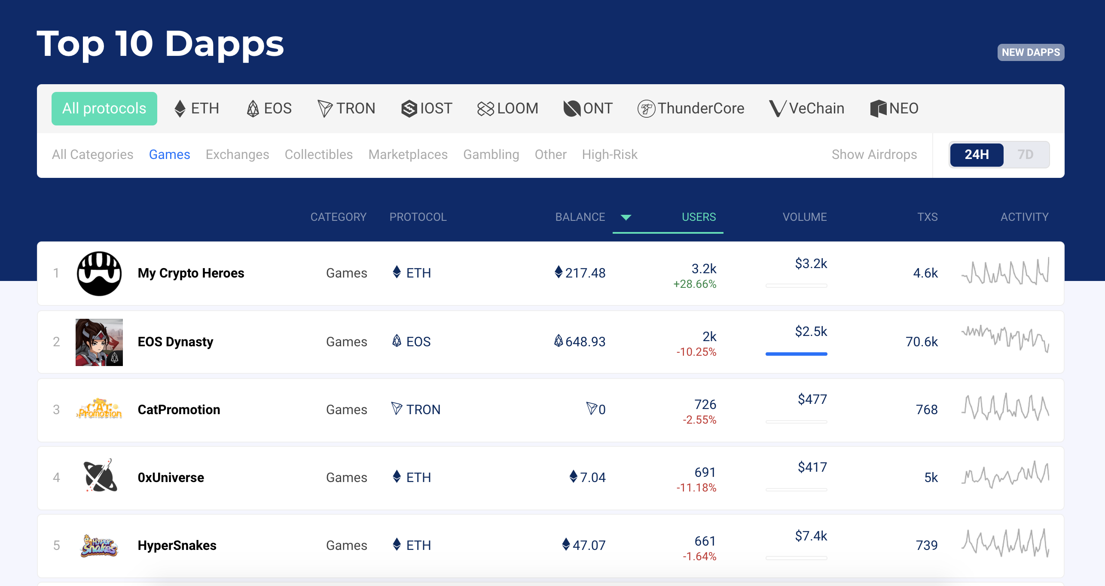Viewport: 1105px width, 586px height.
Task: Click ETH symbol beside 217.48 balance
Action: pos(559,272)
